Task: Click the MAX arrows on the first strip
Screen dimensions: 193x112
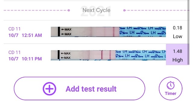Action: pos(66,32)
